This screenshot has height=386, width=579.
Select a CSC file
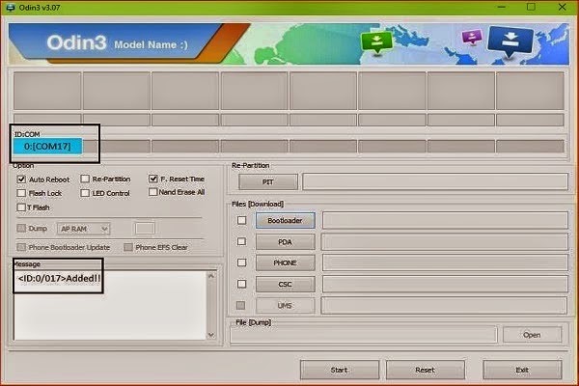tap(285, 285)
